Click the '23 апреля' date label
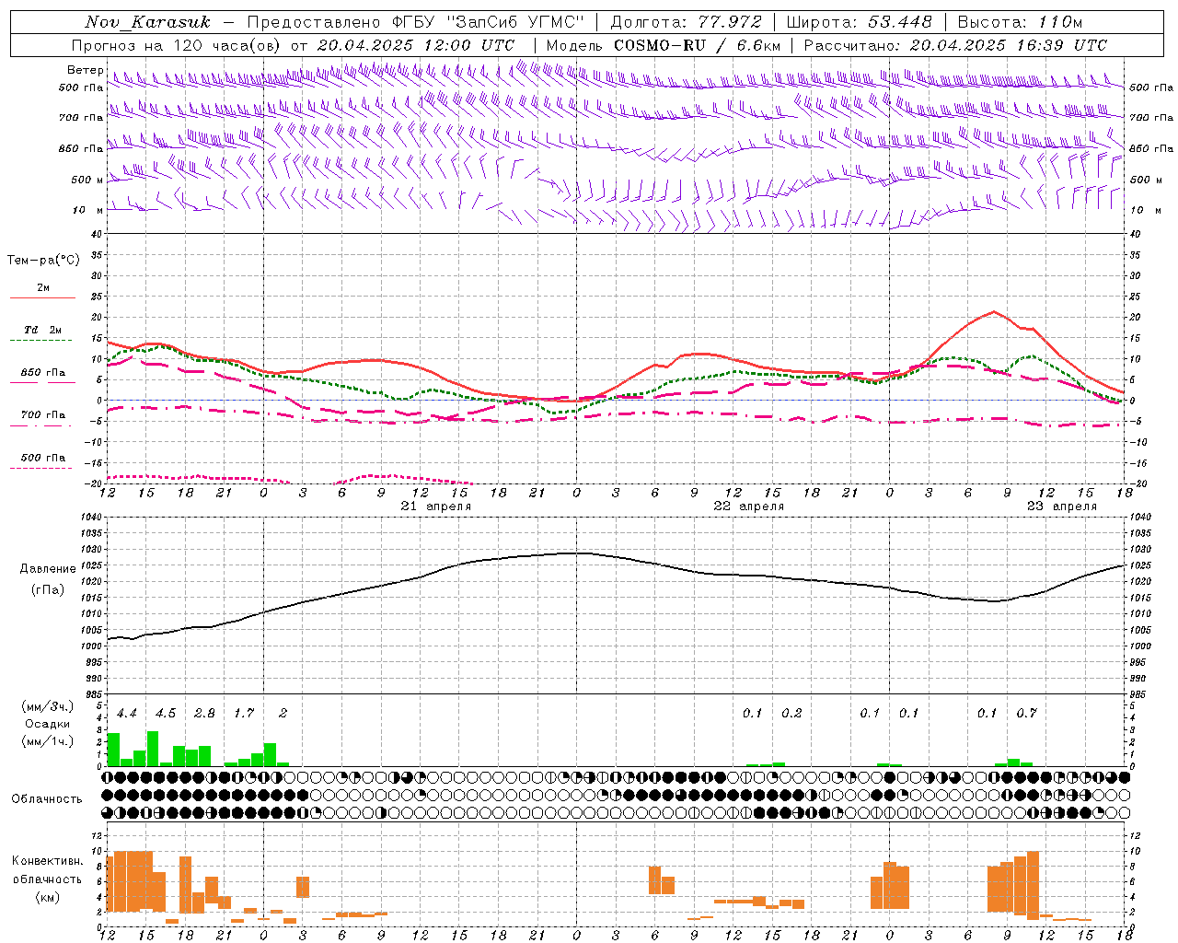Viewport: 1178px width, 943px height. click(1062, 506)
